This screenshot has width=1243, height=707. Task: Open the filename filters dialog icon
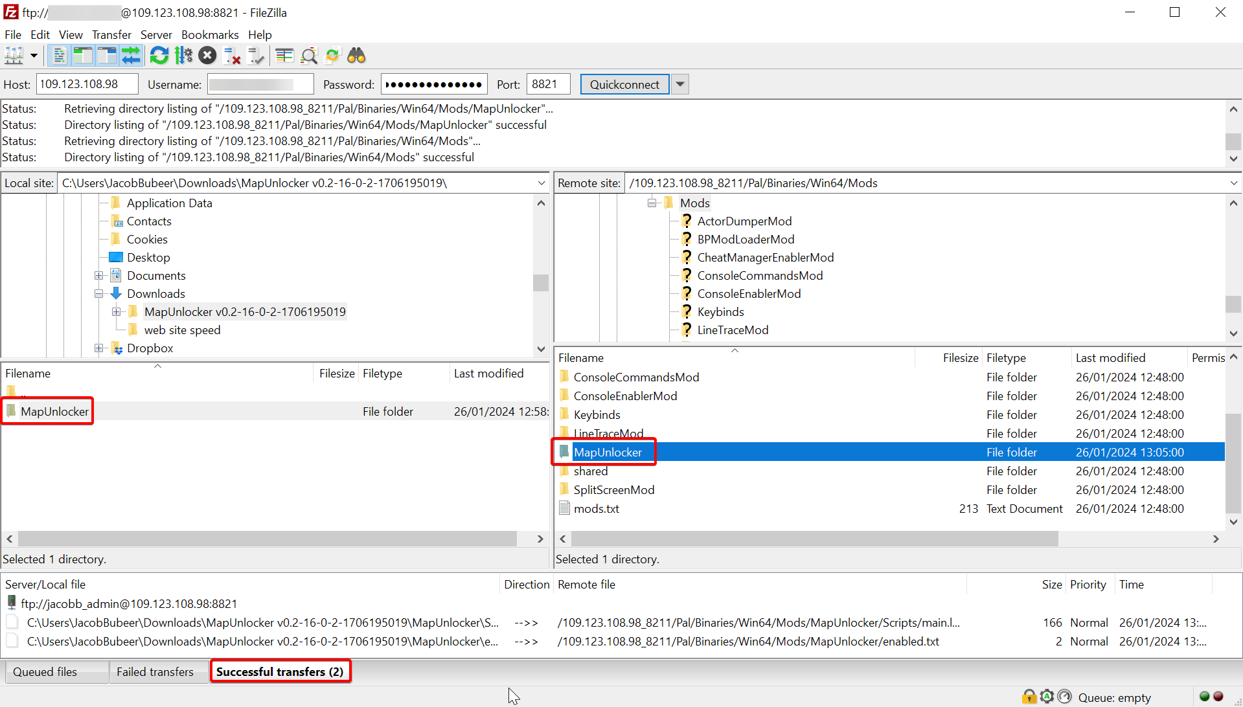[x=284, y=56]
